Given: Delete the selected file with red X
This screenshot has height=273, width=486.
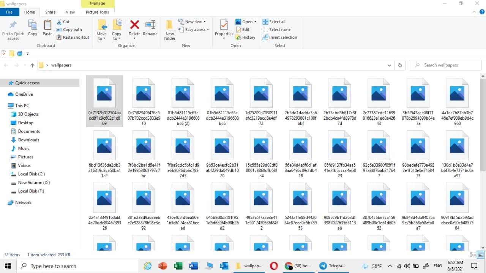Looking at the screenshot, I should [x=134, y=25].
